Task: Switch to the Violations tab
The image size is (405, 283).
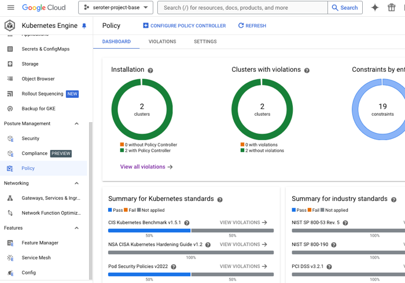Action: [162, 42]
